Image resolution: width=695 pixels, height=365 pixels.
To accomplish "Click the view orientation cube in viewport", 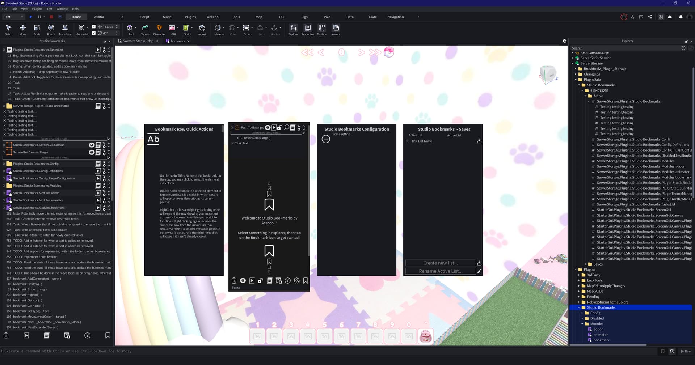I will coord(548,75).
